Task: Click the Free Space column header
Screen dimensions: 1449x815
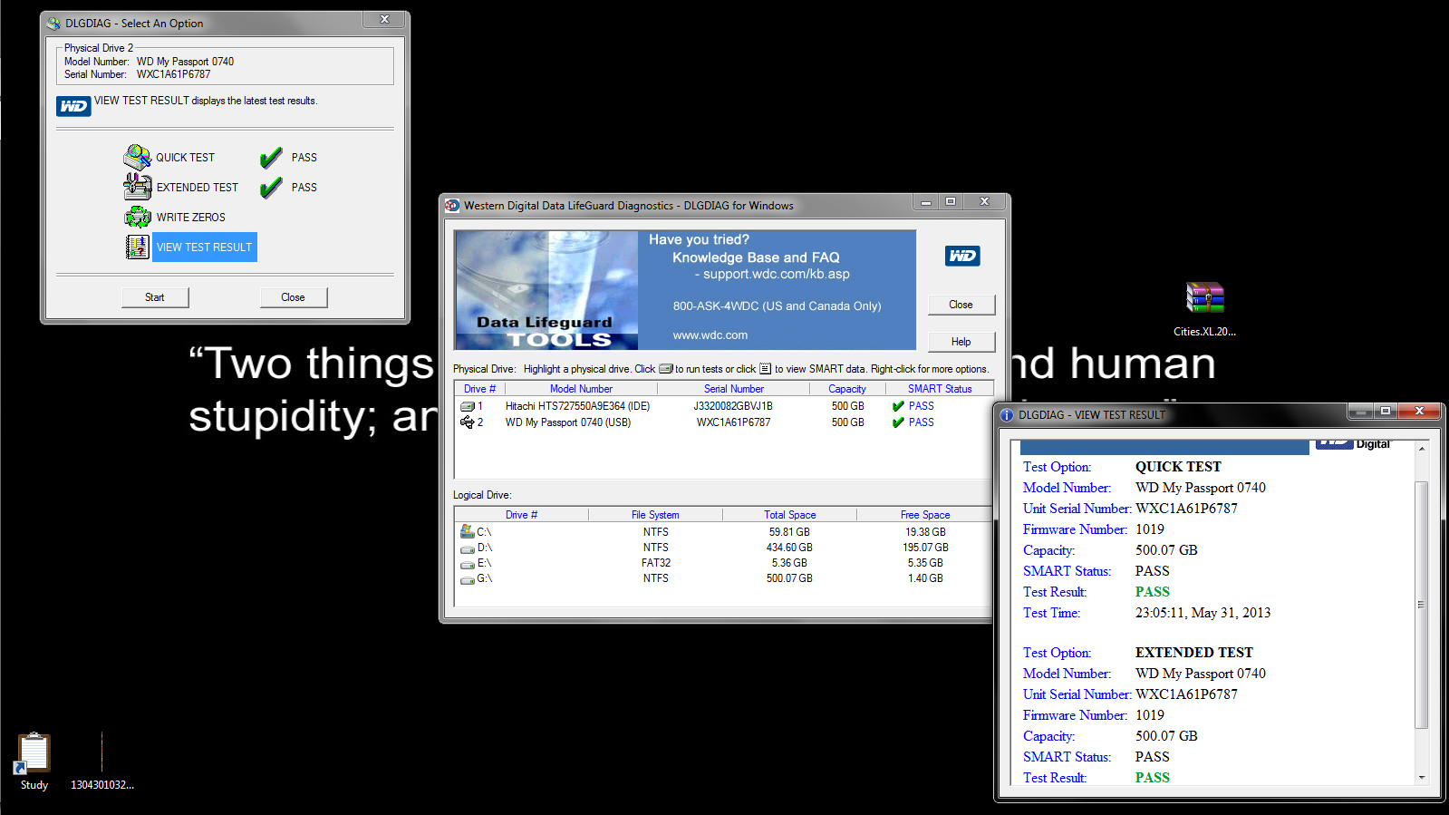Action: click(x=925, y=515)
